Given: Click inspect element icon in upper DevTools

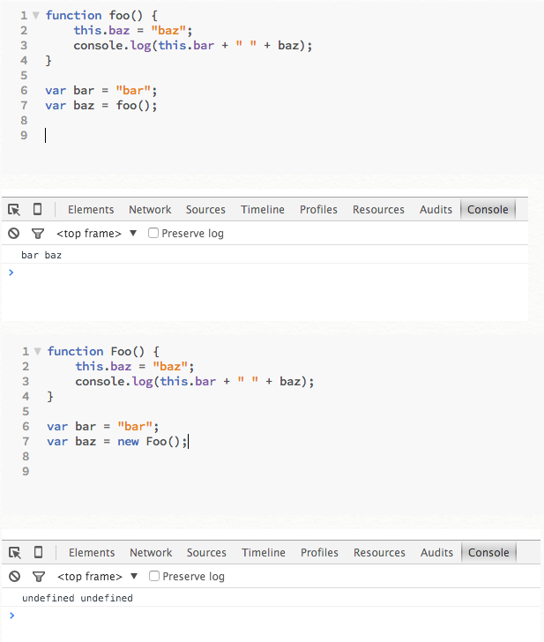Looking at the screenshot, I should (14, 210).
